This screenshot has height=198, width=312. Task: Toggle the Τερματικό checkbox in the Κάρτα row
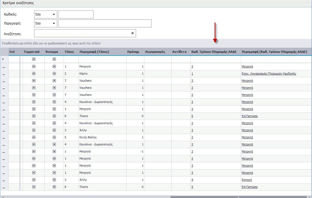tap(34, 74)
